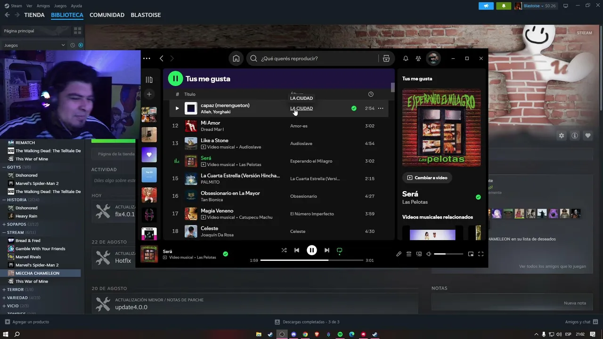Viewport: 603px width, 339px height.
Task: Pause the Tus me gusta playlist
Action: tap(175, 79)
